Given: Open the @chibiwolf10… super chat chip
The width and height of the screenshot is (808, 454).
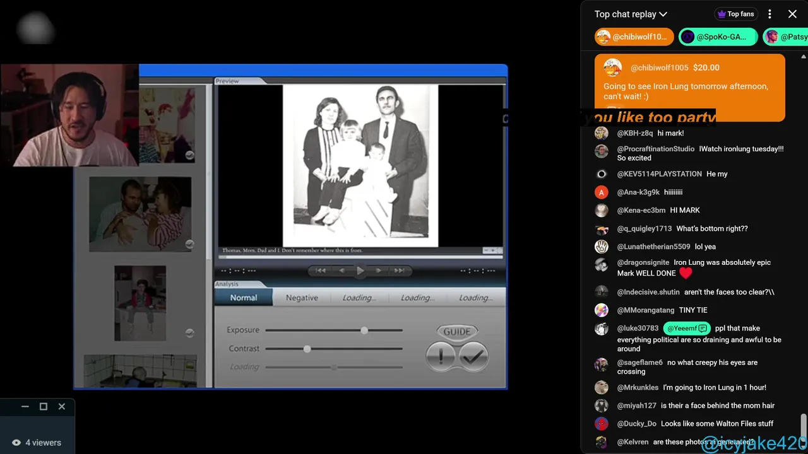Looking at the screenshot, I should point(634,37).
